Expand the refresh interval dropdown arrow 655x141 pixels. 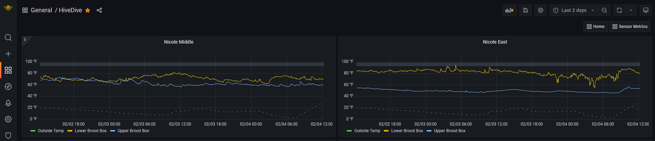point(631,10)
